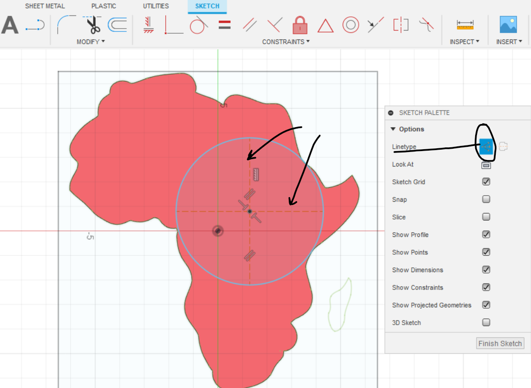Click the Finish Sketch button

coord(500,344)
